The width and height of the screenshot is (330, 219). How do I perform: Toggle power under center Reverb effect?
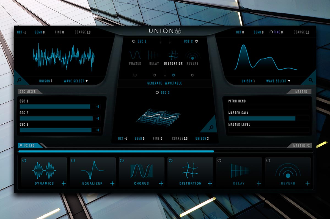[x=192, y=75]
